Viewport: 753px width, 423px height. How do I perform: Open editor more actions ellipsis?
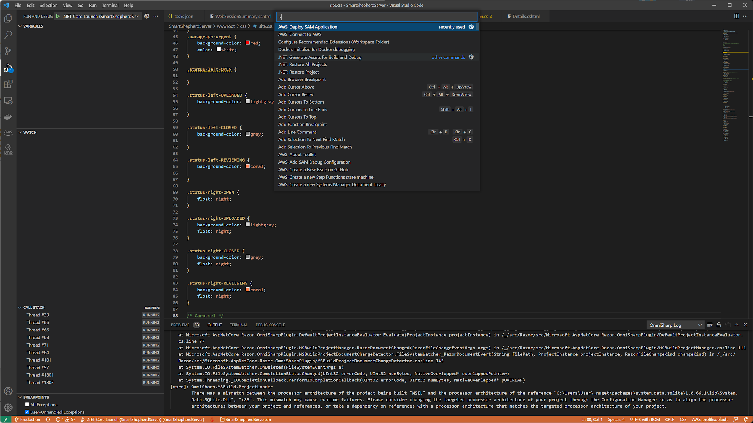[x=745, y=16]
